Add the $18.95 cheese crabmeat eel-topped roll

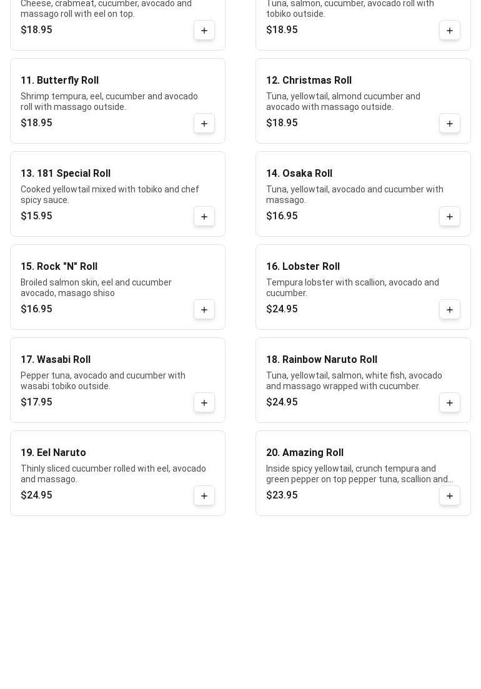204,31
